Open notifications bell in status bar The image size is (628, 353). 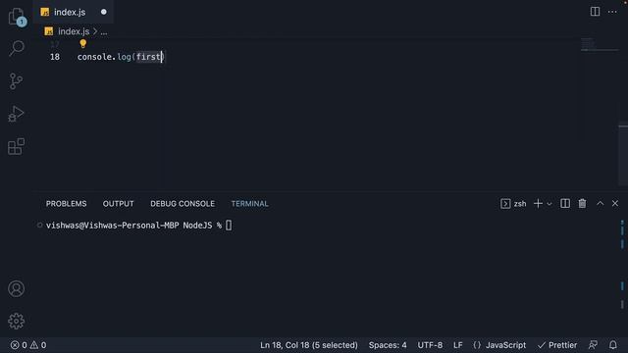(x=613, y=345)
